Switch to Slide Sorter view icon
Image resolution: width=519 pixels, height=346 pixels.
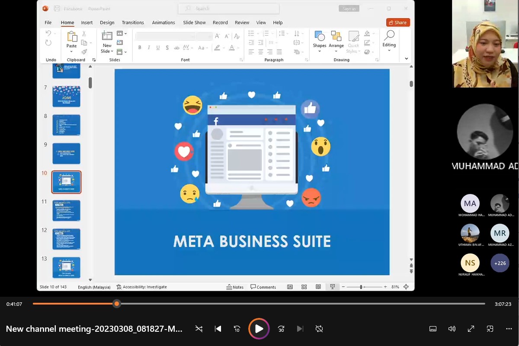coord(304,287)
